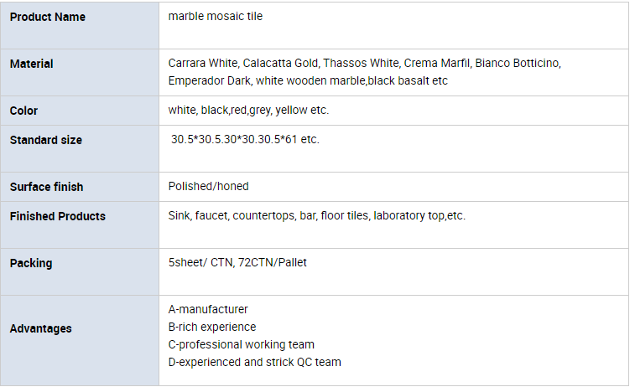Screen dimensions: 635x387
Task: Click the 'B-rich experience' line
Action: [212, 327]
